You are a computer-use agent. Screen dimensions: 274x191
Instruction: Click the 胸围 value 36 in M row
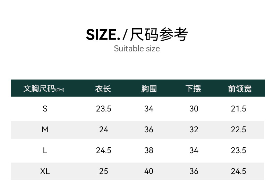pyautogui.click(x=149, y=130)
